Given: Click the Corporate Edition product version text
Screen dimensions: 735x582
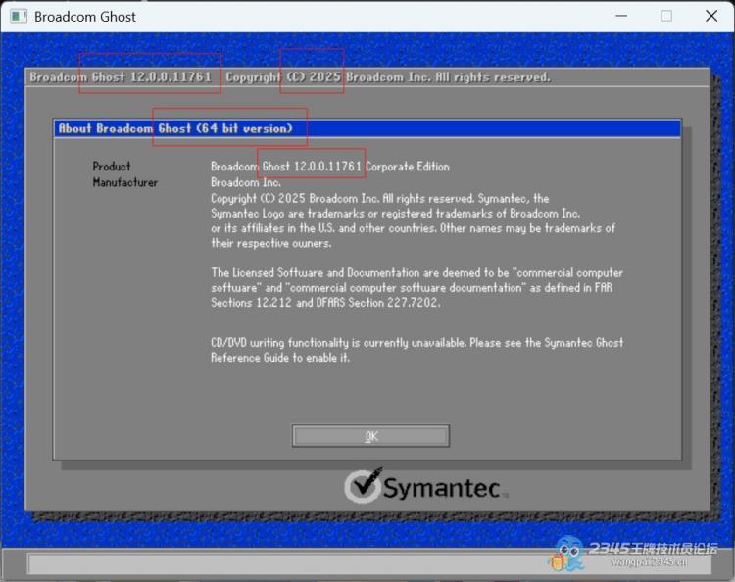Looking at the screenshot, I should click(x=407, y=167).
